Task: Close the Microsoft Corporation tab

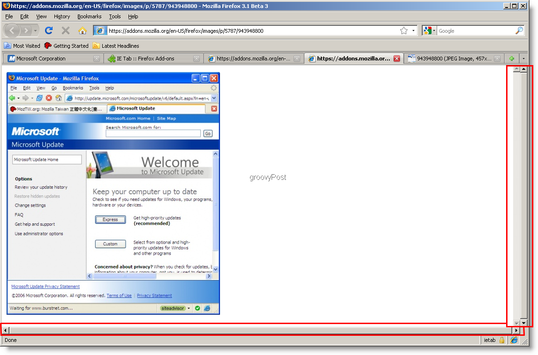Action: 97,59
